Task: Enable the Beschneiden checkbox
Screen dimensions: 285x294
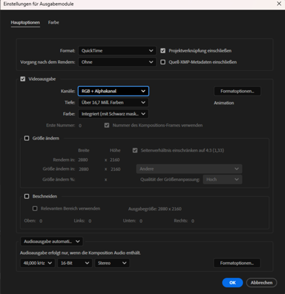Action: tap(27, 197)
